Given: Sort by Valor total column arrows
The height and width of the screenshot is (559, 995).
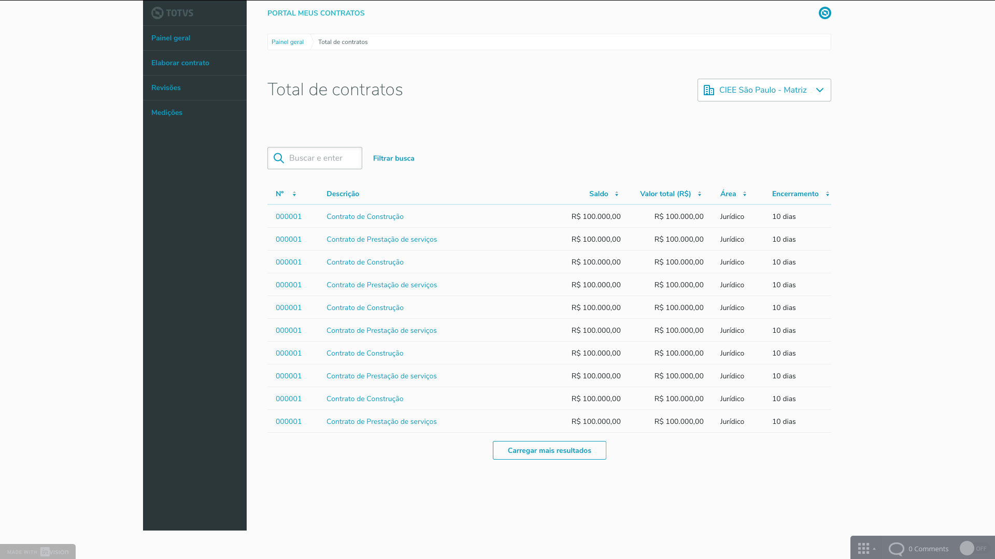Looking at the screenshot, I should coord(700,194).
